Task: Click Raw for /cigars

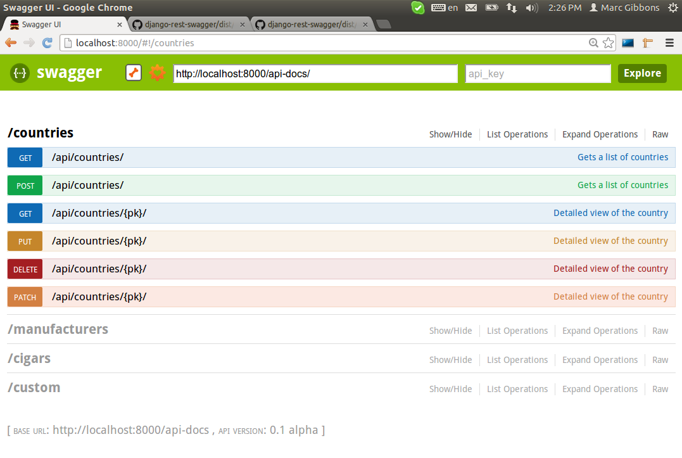Action: [660, 360]
